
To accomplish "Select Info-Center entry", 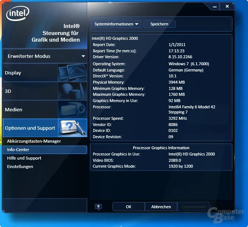I will (45, 150).
